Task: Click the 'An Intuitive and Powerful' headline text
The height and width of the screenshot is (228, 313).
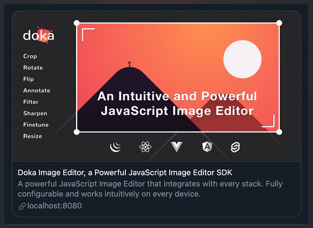Action: click(177, 96)
